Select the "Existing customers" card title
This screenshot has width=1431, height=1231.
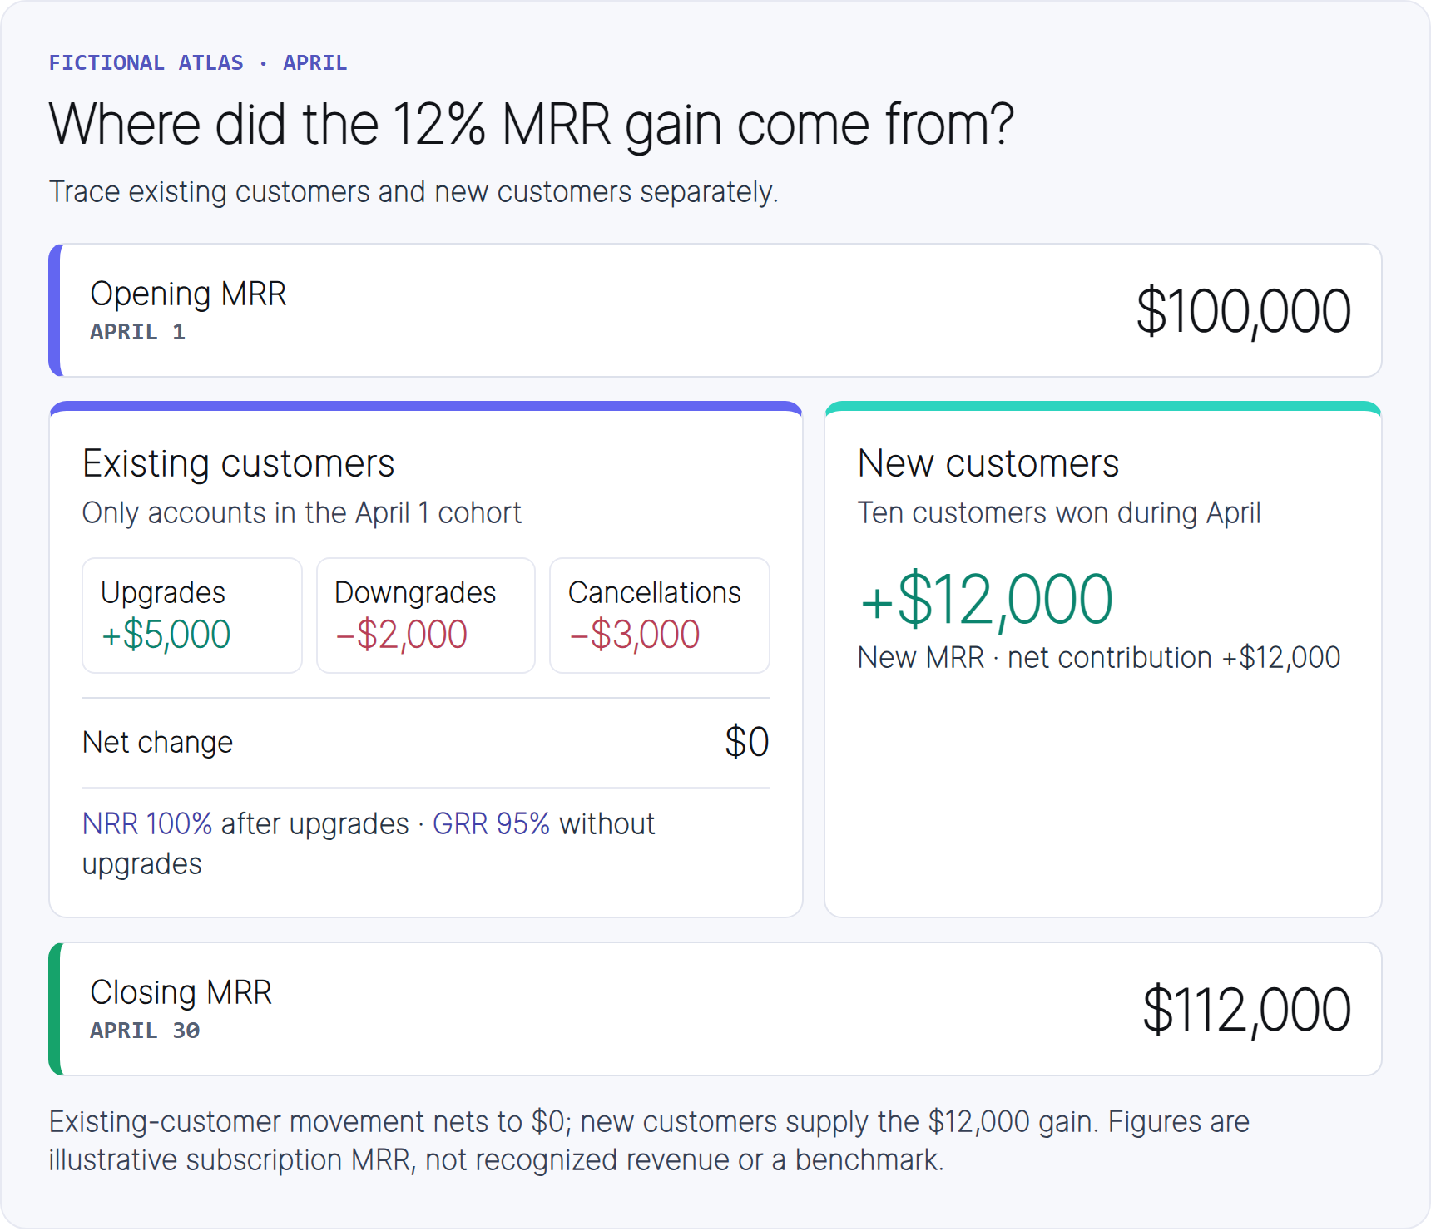(x=238, y=463)
